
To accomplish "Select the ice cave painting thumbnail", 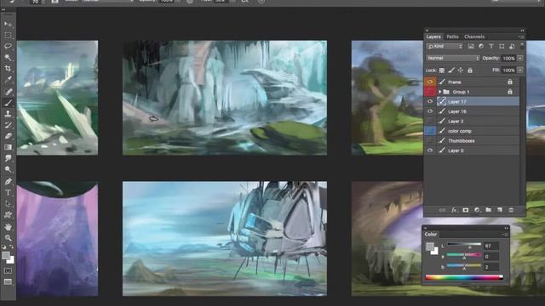I will tap(225, 98).
